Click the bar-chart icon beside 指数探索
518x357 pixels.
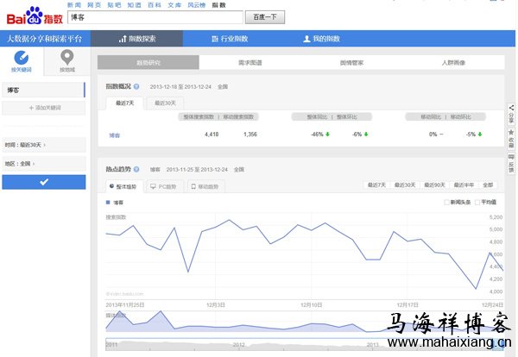coord(123,39)
